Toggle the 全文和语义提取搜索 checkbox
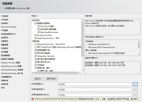142x102 pixels. point(38,29)
